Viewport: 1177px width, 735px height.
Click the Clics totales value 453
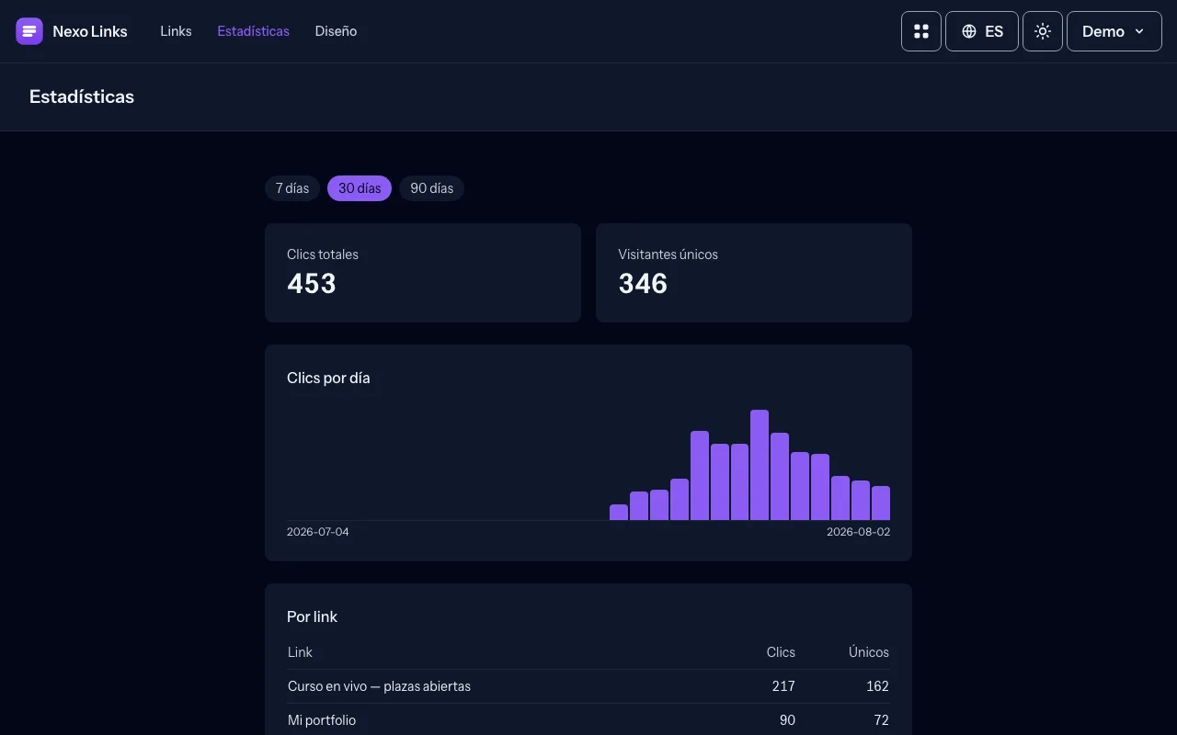coord(312,284)
